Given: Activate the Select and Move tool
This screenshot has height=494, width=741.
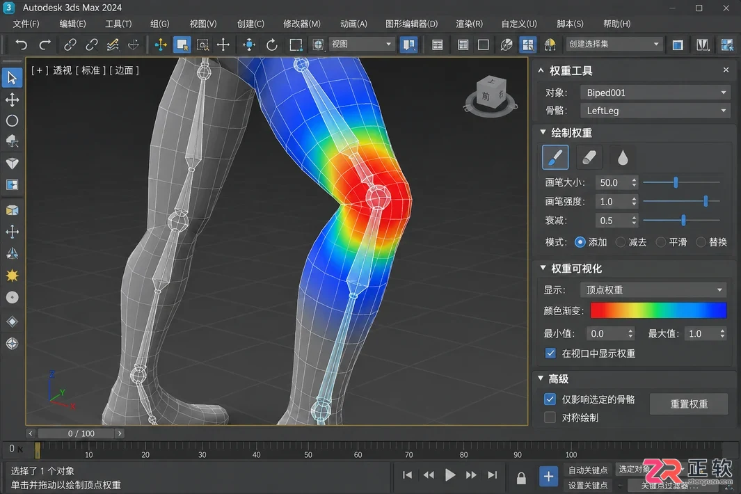Looking at the screenshot, I should 223,45.
